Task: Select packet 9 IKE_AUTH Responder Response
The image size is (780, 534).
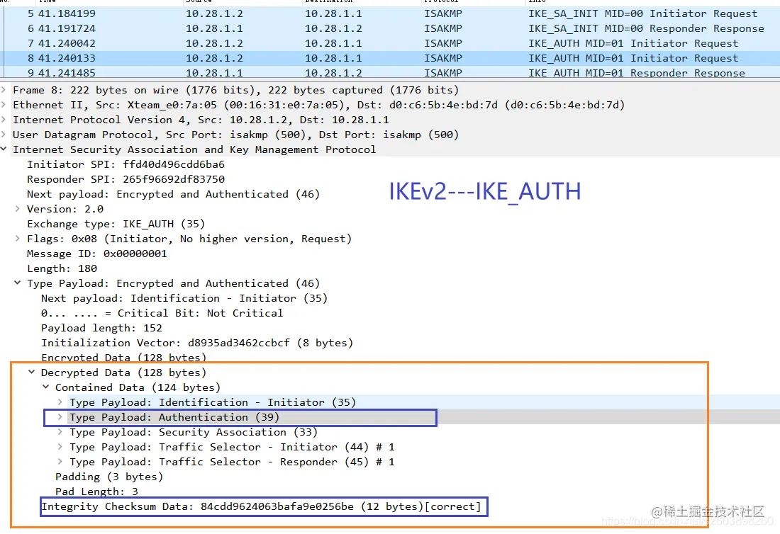Action: pos(390,72)
